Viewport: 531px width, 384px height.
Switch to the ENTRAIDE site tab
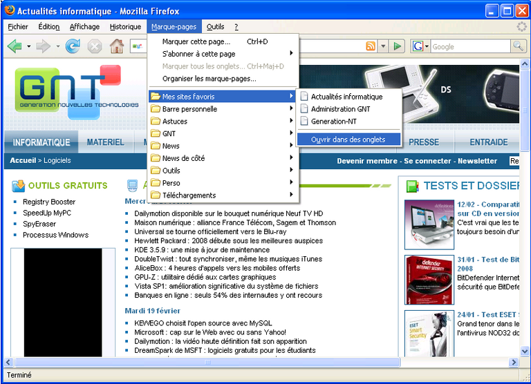pos(489,142)
